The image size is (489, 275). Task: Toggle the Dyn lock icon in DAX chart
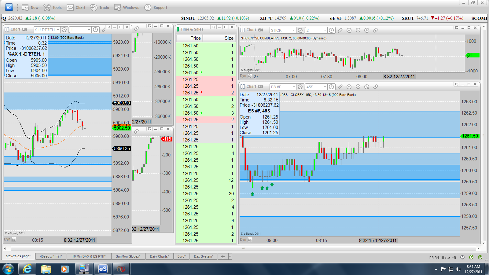[x=14, y=240]
